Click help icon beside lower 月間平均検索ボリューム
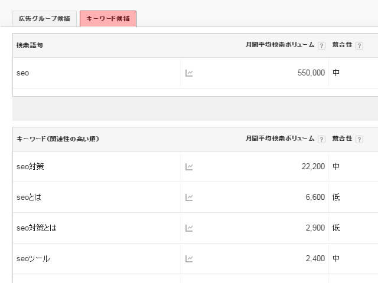Viewport: 378px width, 283px height. [321, 139]
